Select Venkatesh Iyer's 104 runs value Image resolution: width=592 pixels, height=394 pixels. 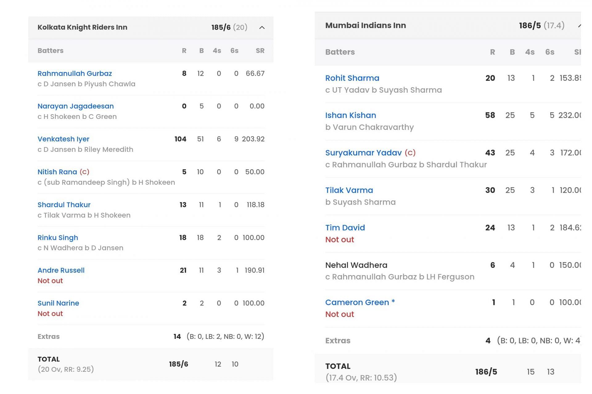tap(180, 139)
